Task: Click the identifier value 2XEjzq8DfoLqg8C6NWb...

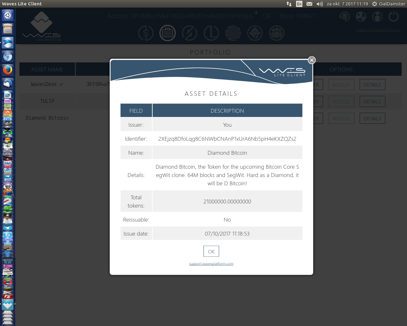Action: [227, 139]
